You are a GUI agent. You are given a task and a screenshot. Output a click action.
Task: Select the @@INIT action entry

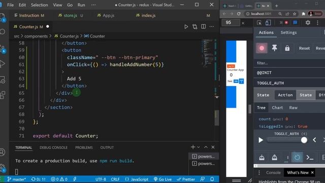289,73
